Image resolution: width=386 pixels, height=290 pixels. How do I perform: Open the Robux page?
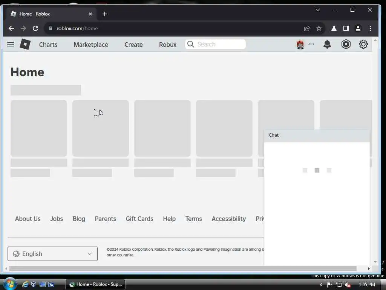pos(168,45)
